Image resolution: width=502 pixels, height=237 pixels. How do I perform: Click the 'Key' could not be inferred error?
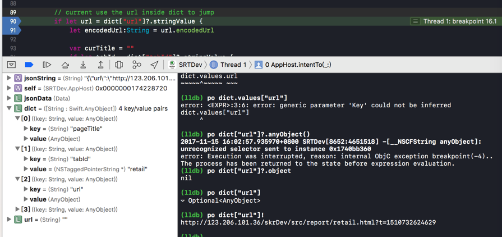316,105
